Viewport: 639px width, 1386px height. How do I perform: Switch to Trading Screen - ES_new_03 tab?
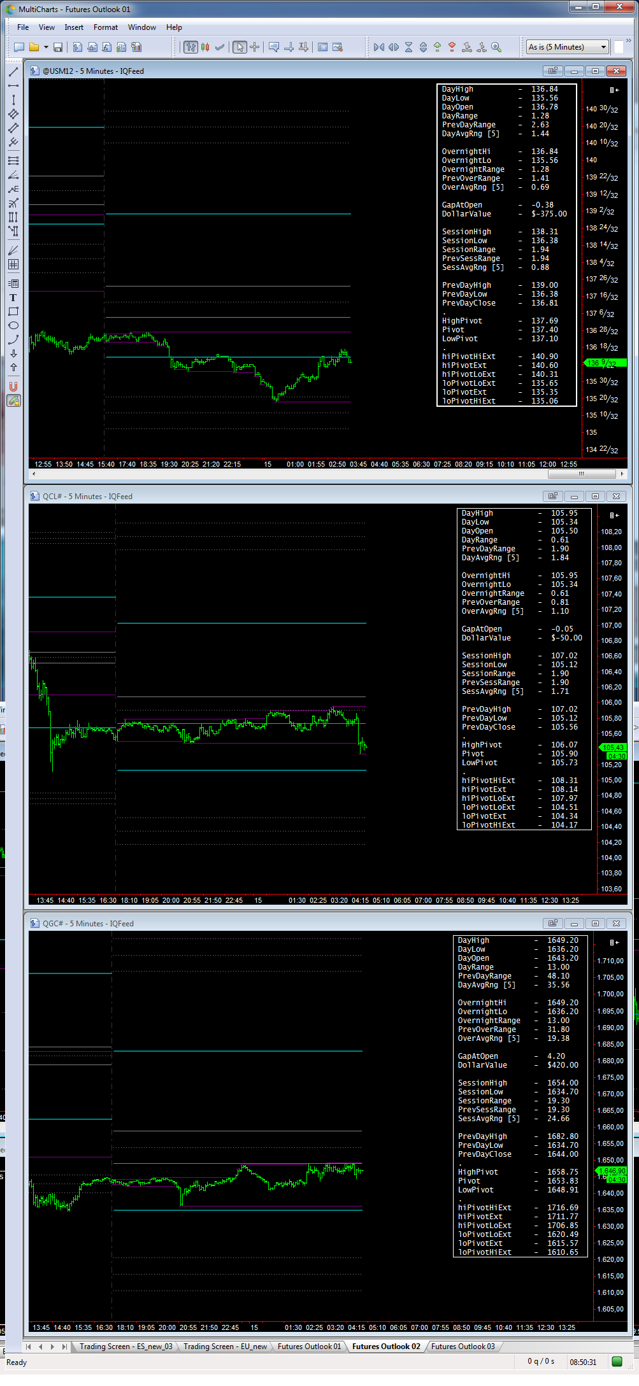click(126, 1347)
